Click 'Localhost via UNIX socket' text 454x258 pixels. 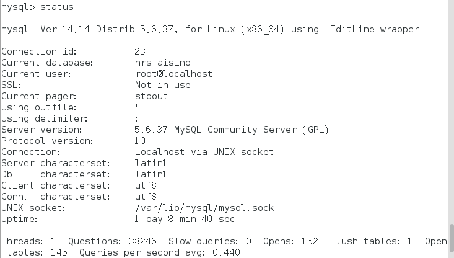pyautogui.click(x=204, y=152)
